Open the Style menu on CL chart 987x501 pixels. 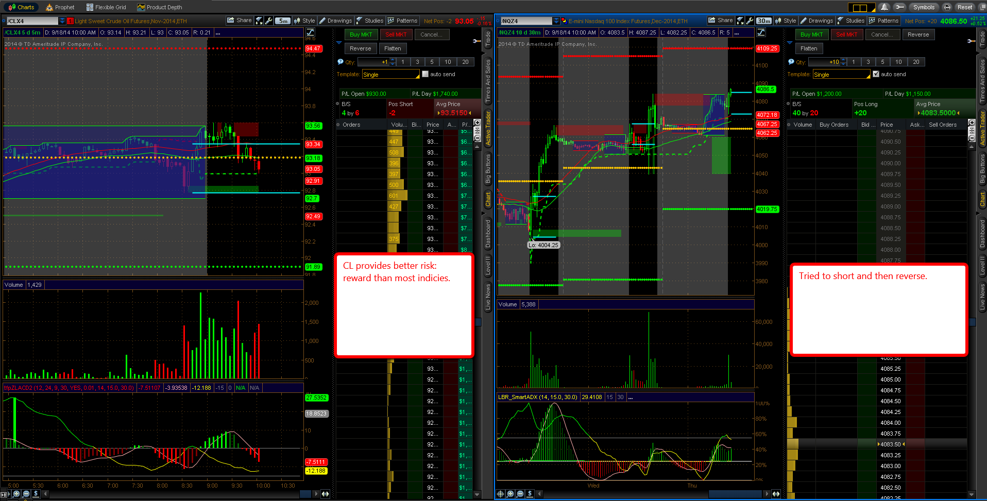click(304, 21)
